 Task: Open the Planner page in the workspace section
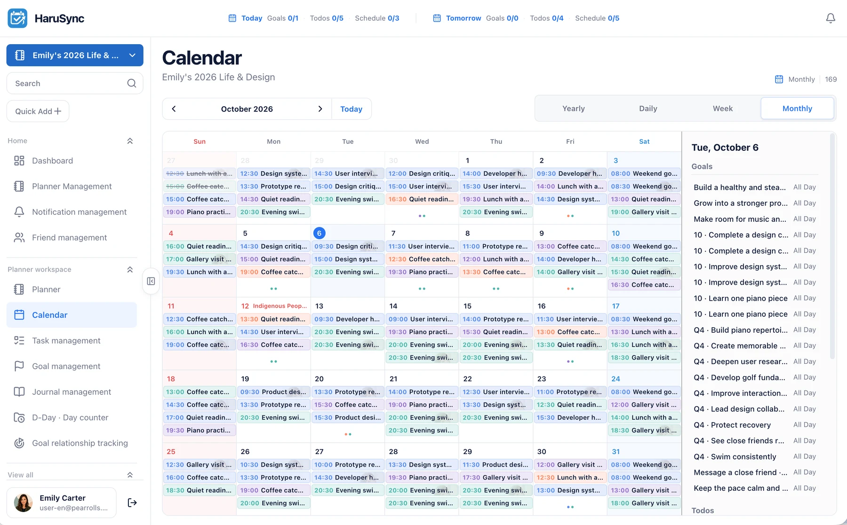coord(72,289)
